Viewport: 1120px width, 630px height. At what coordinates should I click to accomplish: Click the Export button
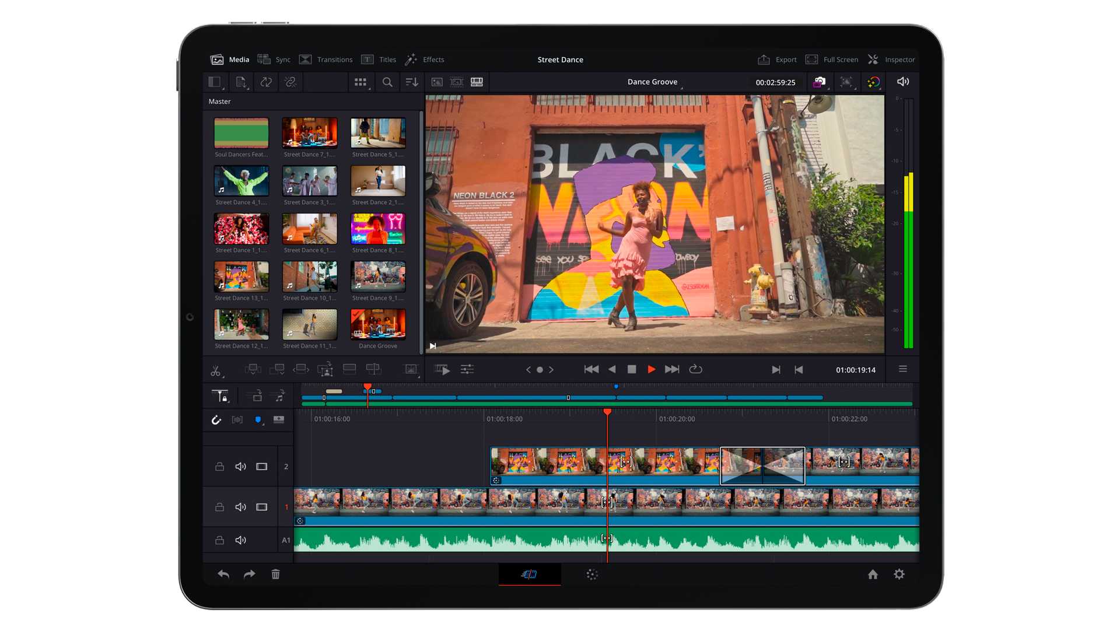[x=777, y=60]
